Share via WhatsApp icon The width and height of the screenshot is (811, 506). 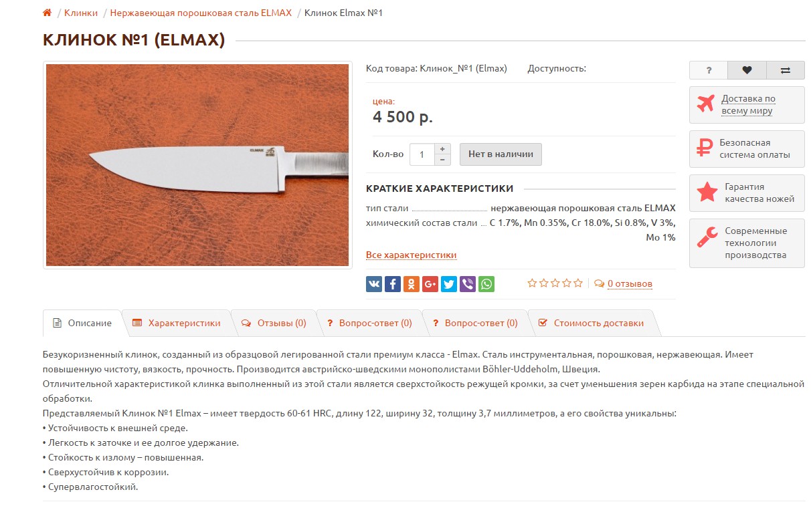tap(486, 284)
